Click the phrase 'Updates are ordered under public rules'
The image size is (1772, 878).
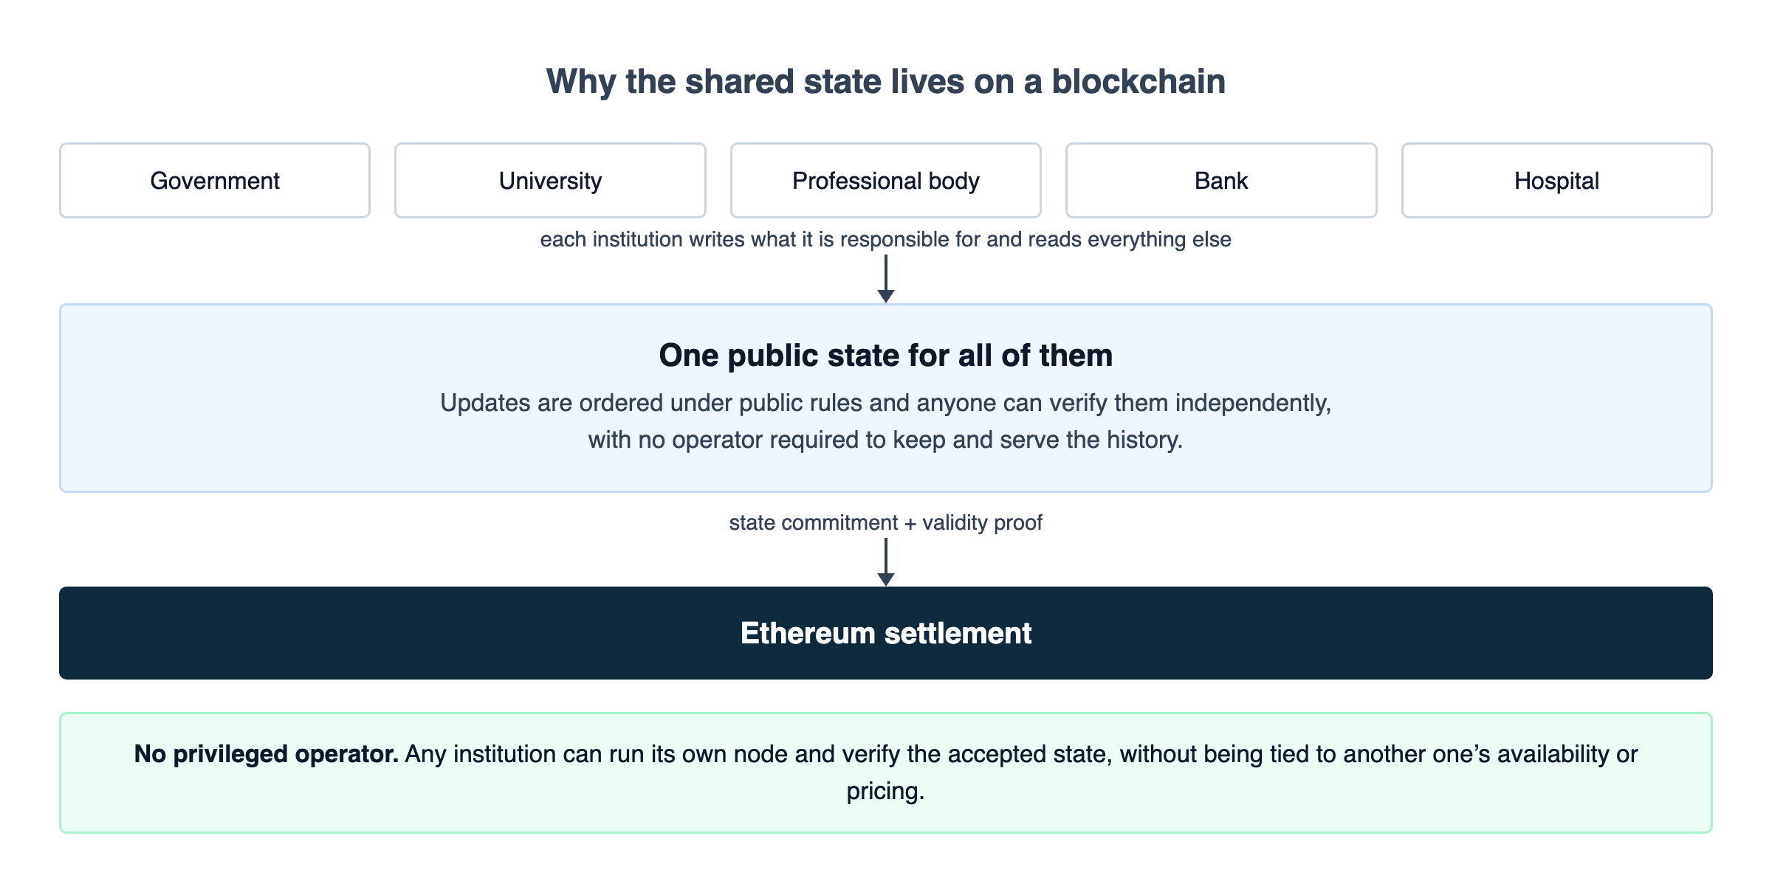[651, 403]
